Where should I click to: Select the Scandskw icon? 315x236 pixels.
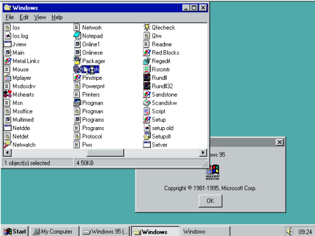147,103
